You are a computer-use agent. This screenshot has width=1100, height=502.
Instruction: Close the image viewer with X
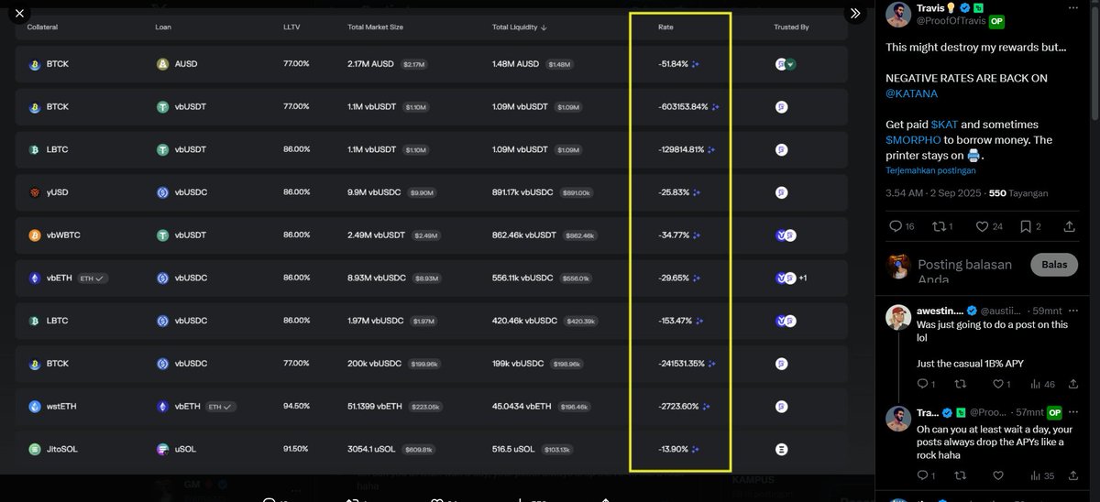coord(20,14)
